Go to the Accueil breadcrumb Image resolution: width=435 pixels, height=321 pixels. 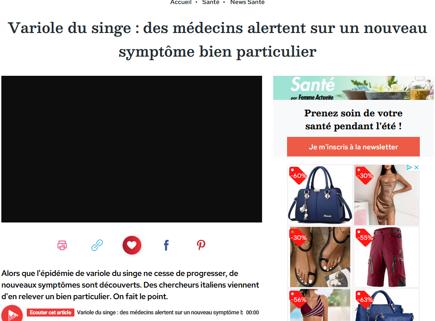(x=181, y=2)
